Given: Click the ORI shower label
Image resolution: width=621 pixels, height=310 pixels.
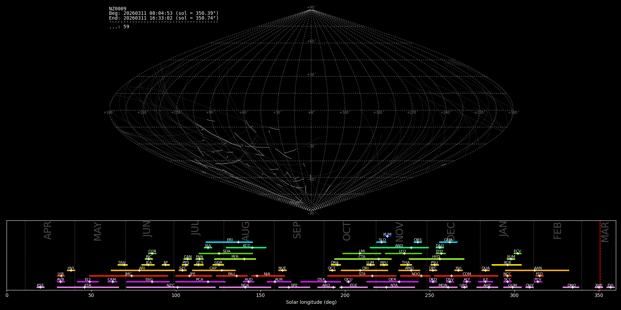Looking at the screenshot, I should point(365,268).
